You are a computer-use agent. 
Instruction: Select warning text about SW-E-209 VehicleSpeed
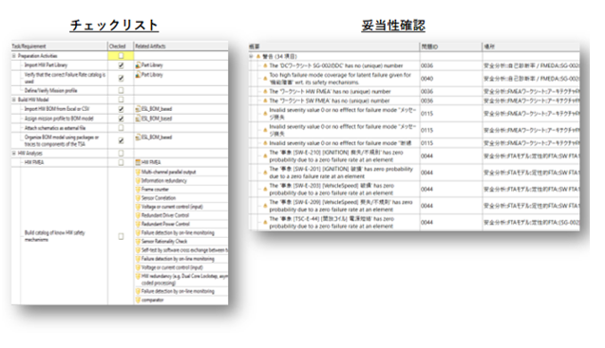pyautogui.click(x=341, y=206)
